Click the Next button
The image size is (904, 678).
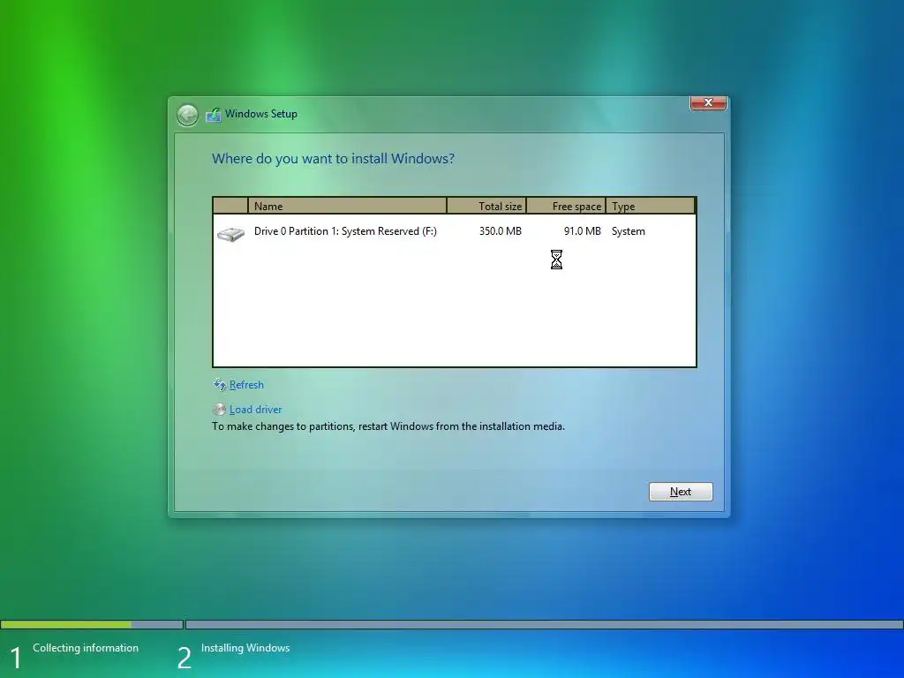(x=681, y=492)
